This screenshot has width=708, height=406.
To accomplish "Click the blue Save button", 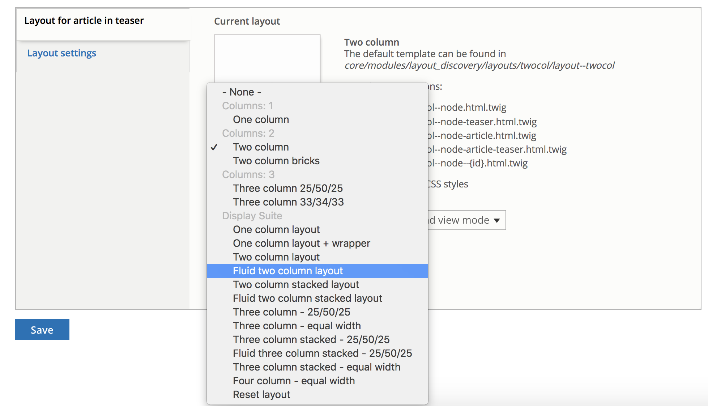I will pos(42,330).
